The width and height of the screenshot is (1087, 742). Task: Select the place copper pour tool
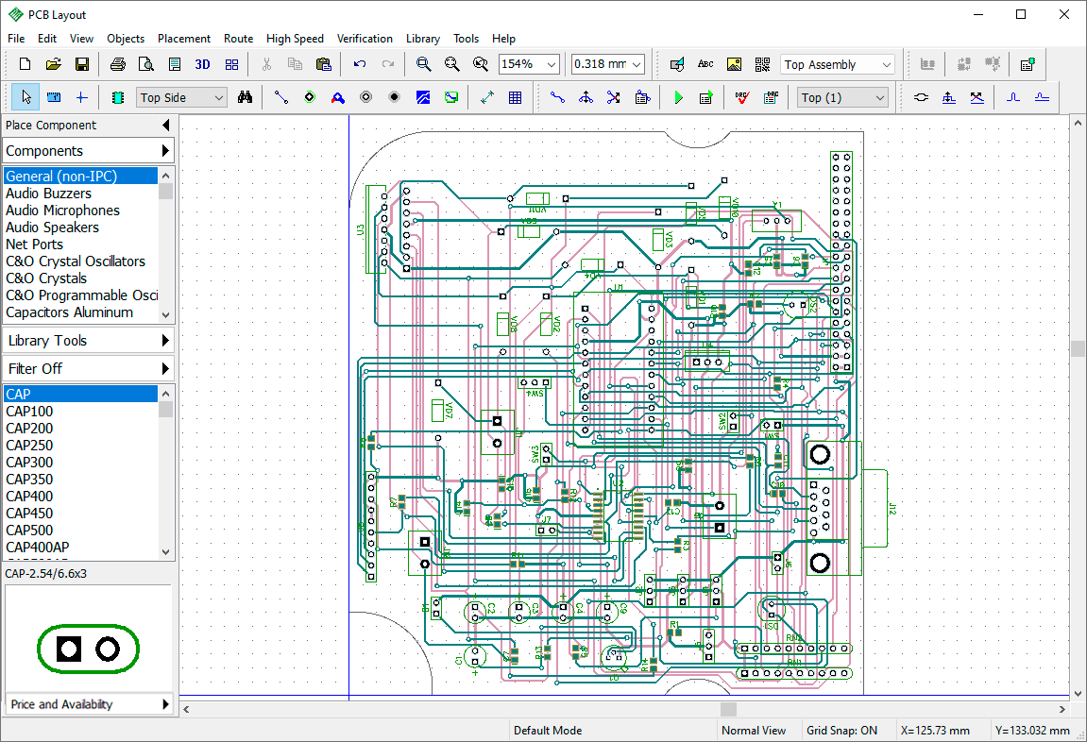pyautogui.click(x=423, y=97)
